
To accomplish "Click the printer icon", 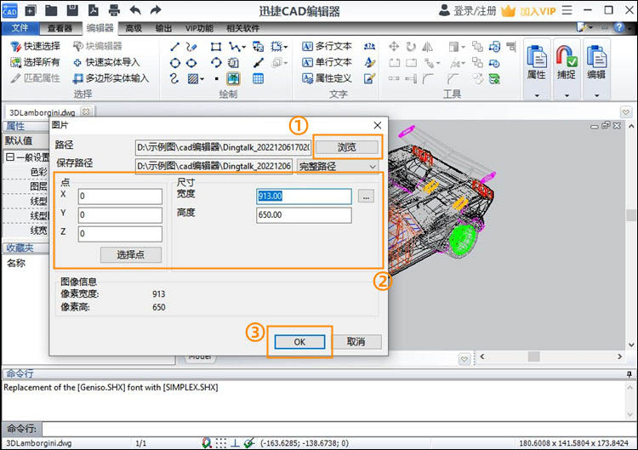I will pos(114,9).
